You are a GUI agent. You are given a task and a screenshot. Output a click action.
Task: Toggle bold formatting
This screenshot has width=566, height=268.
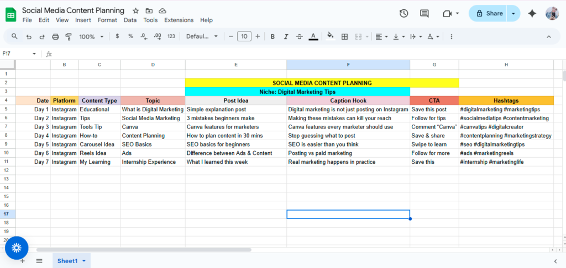pos(272,36)
